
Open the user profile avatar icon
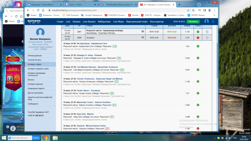206,22
